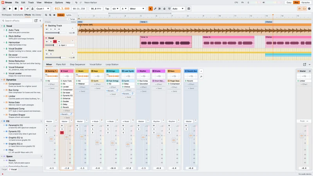The height and width of the screenshot is (176, 313).
Task: Click the microphone input level icon
Action: tap(248, 3)
